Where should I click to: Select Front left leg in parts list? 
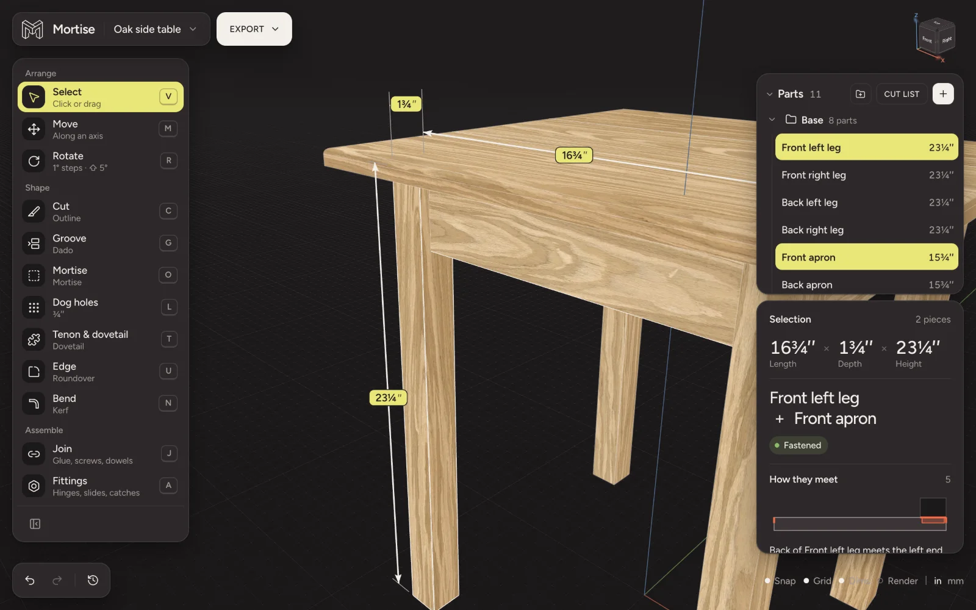click(867, 148)
